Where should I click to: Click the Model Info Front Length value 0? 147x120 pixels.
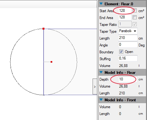(120, 114)
